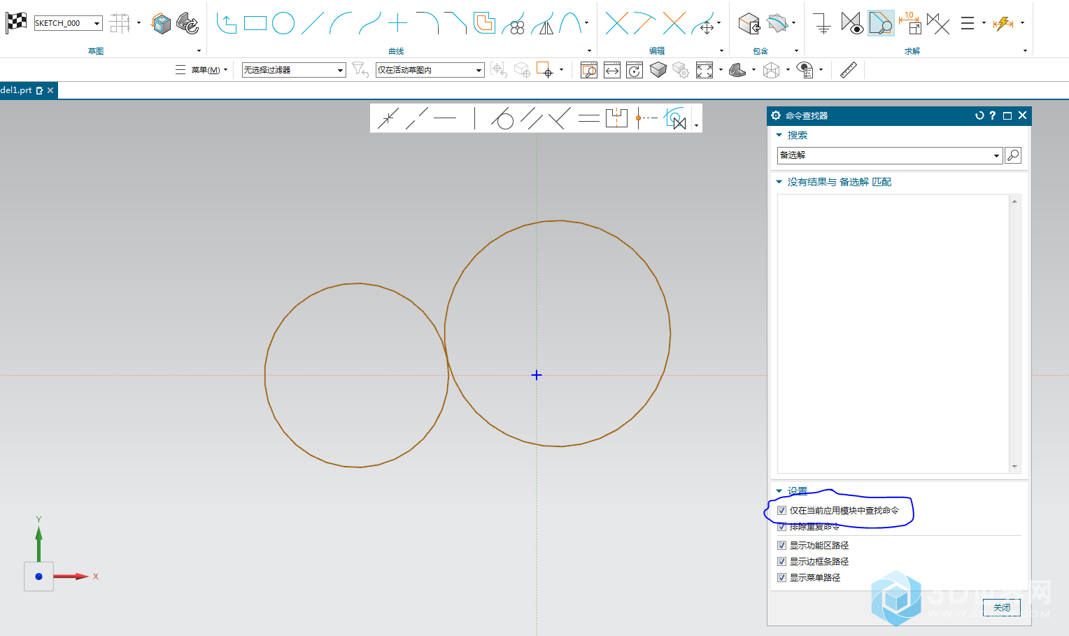Collapse the '搜索' section in Command Finder
Screen dimensions: 1069x636
779,135
